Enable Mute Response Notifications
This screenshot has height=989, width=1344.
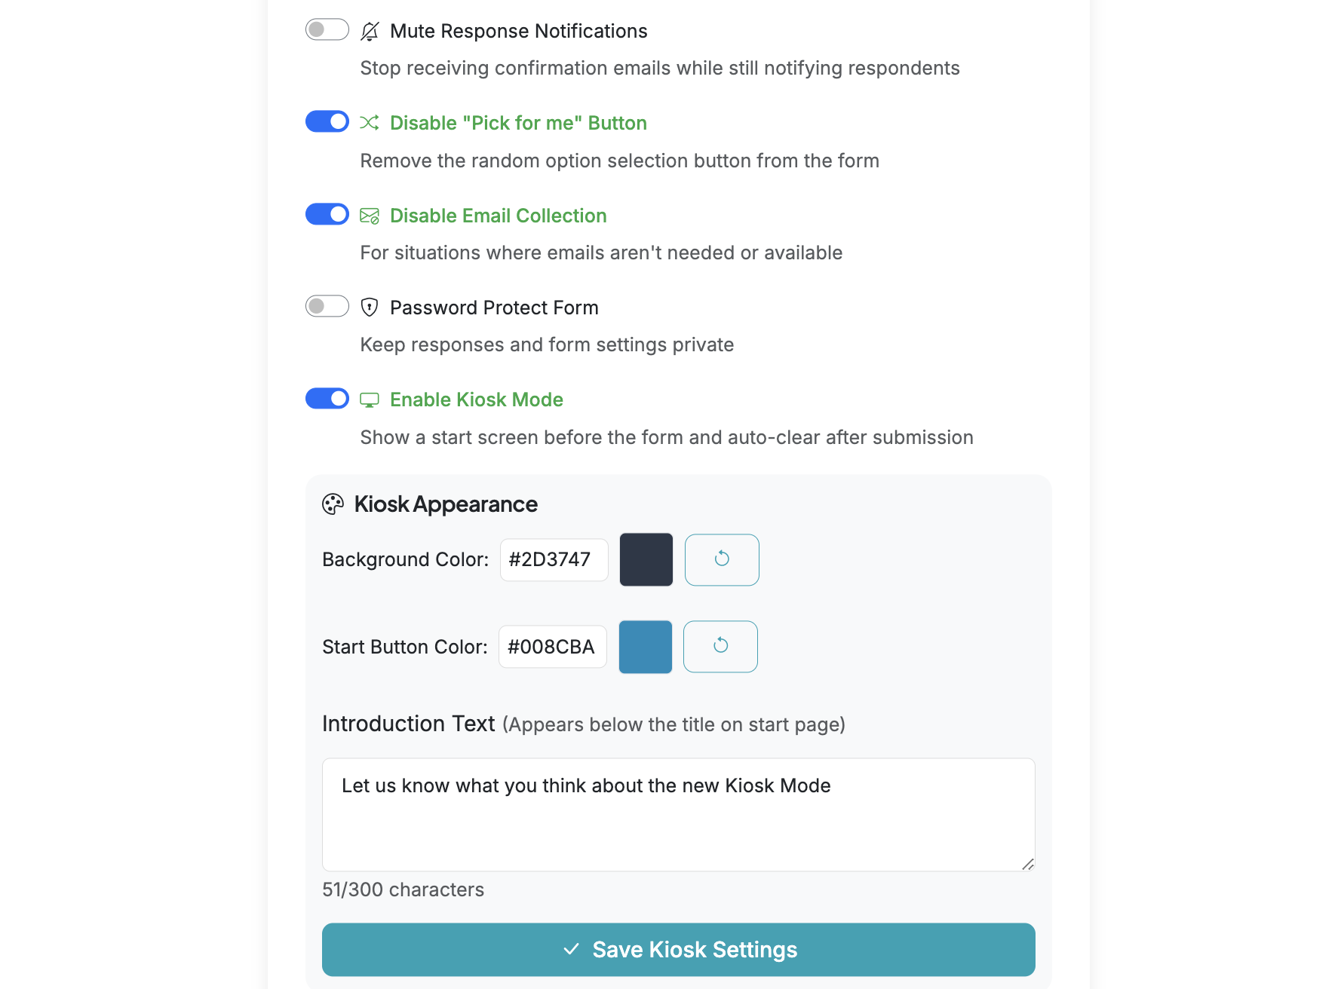(327, 29)
